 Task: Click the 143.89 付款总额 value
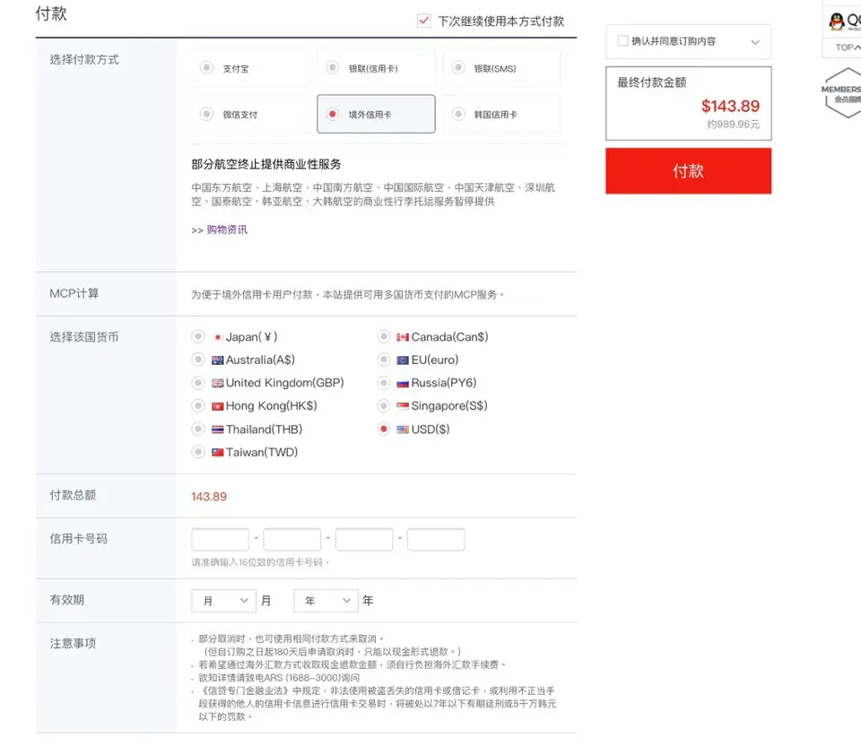[209, 496]
